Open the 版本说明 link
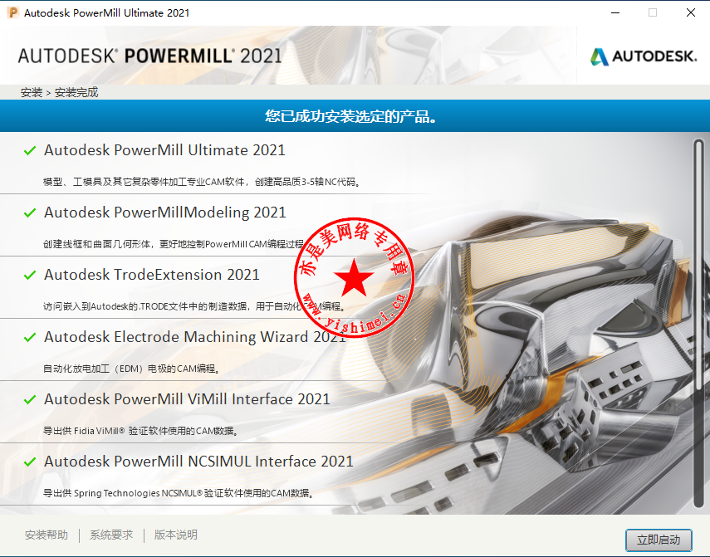 [176, 535]
